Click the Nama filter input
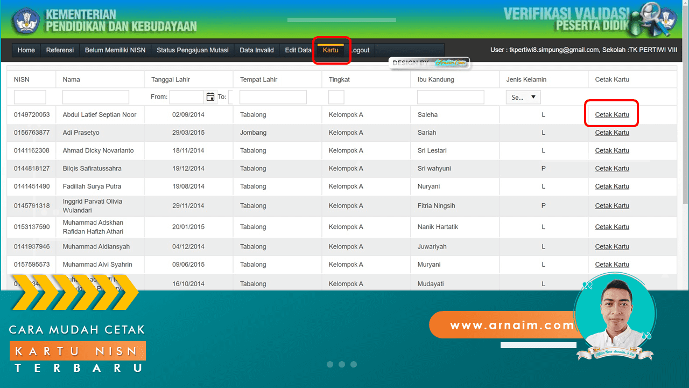This screenshot has width=689, height=388. (x=96, y=97)
